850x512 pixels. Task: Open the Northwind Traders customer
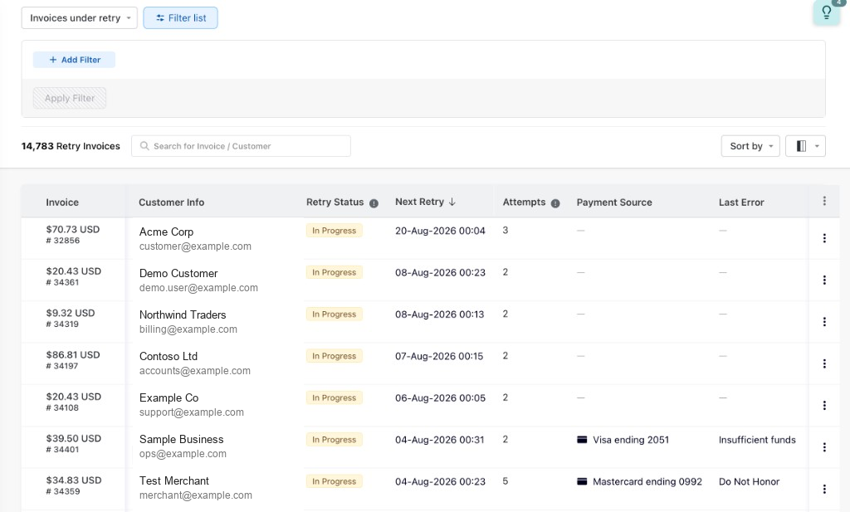tap(183, 315)
